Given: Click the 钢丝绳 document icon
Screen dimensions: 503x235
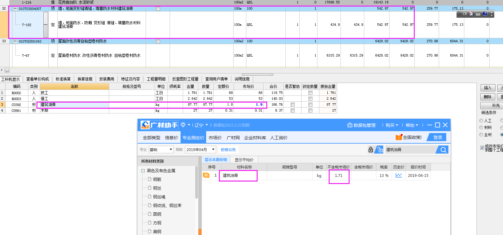Looking at the screenshot, I should point(150,196).
